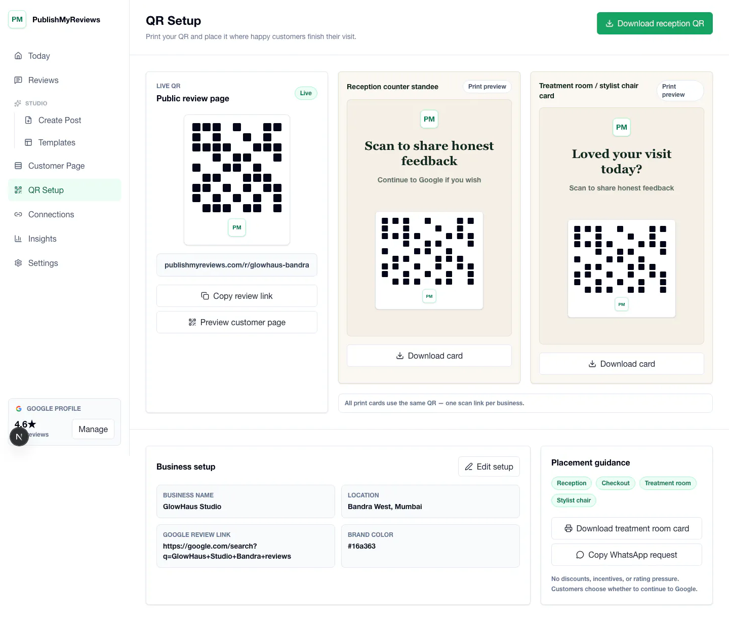The height and width of the screenshot is (621, 729).
Task: Click Print preview on reception counter standee
Action: tap(487, 87)
